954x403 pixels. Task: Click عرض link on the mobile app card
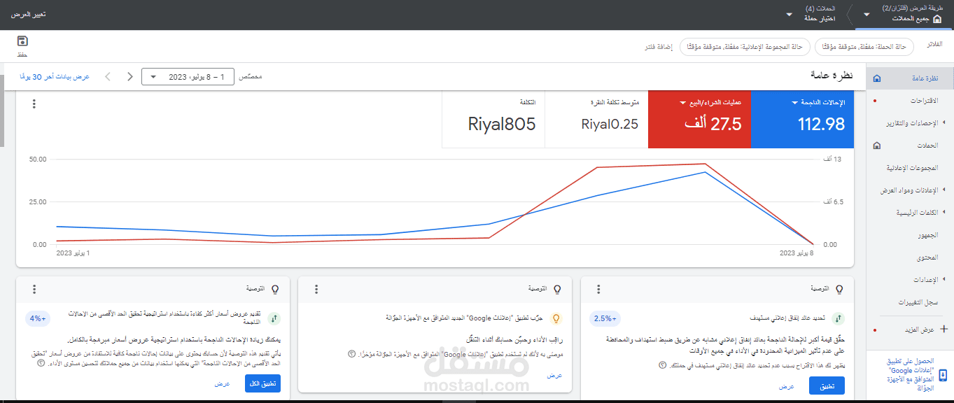coord(554,375)
